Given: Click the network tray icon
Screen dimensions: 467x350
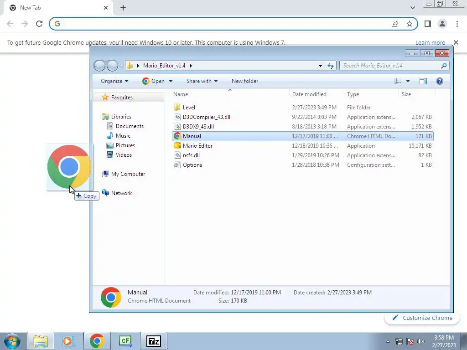Looking at the screenshot, I should tap(399, 341).
